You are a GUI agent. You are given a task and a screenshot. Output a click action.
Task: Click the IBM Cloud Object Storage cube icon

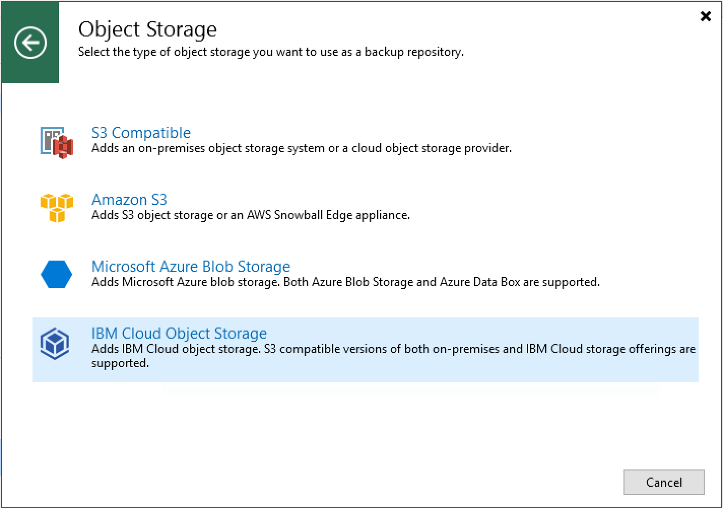(x=55, y=343)
